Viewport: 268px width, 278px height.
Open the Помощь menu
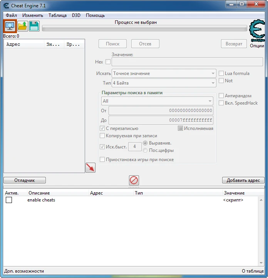(x=95, y=15)
